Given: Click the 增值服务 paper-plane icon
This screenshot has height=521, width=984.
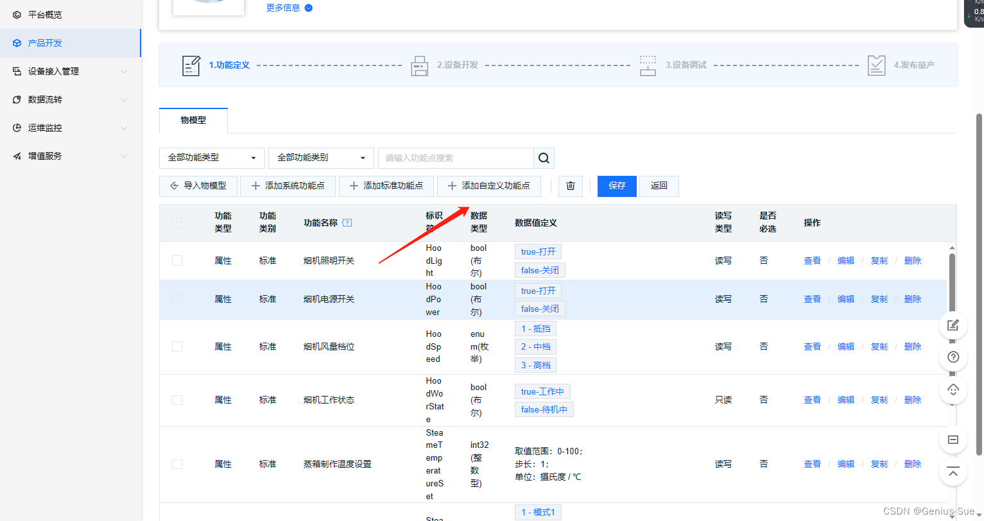Looking at the screenshot, I should click(x=17, y=156).
